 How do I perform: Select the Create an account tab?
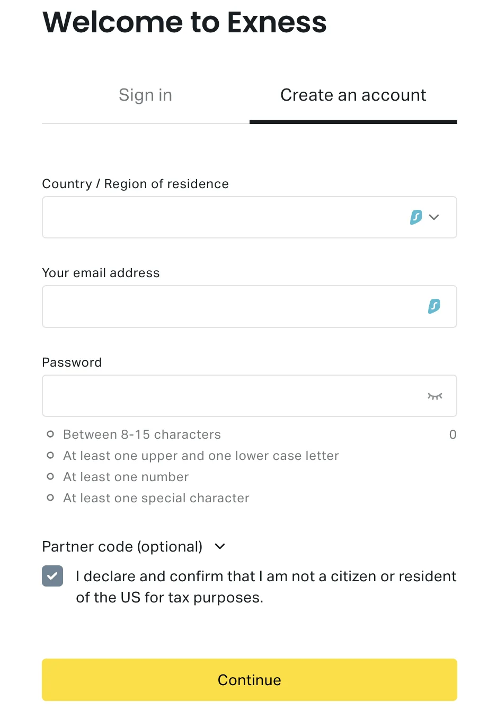click(x=353, y=95)
